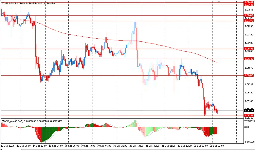Select the red 1.06892 price level tag
This screenshot has width=255, height=150.
point(249,49)
